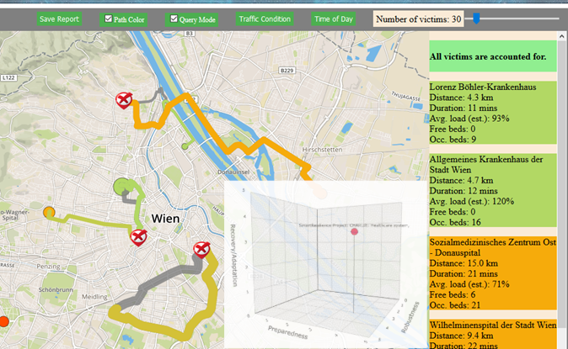Click the yellow circle at route end near Meidling
Viewport: 568px width, 349px height.
click(115, 311)
